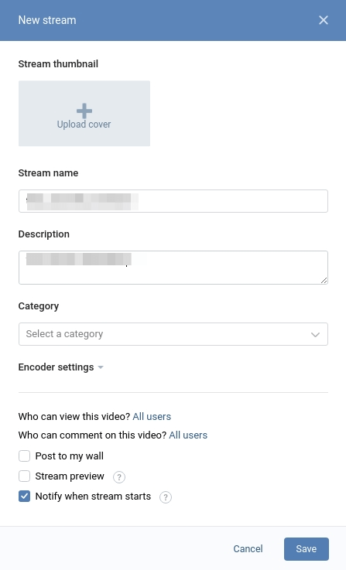Enable the Stream preview checkbox
The height and width of the screenshot is (570, 346).
(24, 476)
